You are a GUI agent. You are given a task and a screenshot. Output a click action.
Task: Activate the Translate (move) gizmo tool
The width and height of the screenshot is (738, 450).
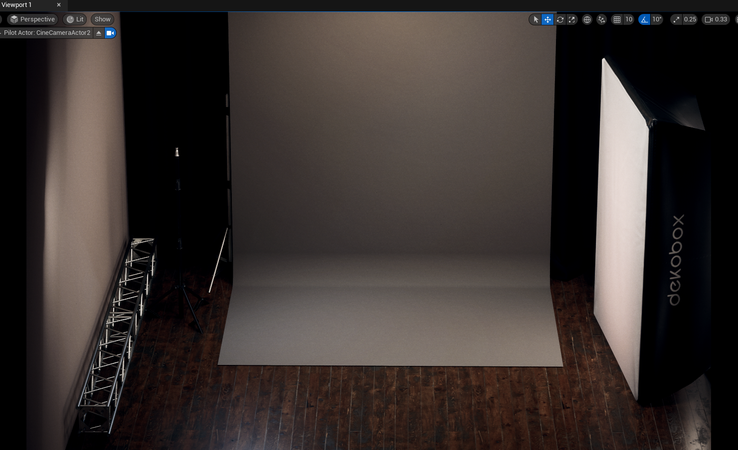pos(548,19)
